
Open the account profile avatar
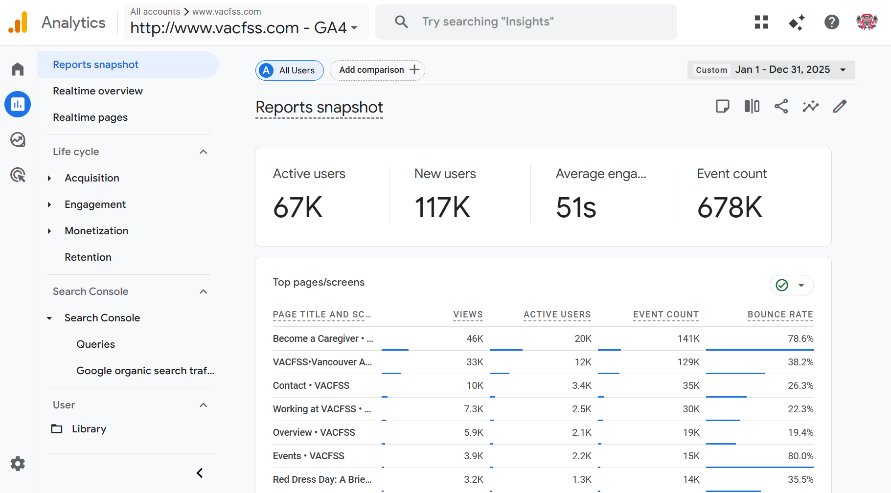tap(867, 22)
